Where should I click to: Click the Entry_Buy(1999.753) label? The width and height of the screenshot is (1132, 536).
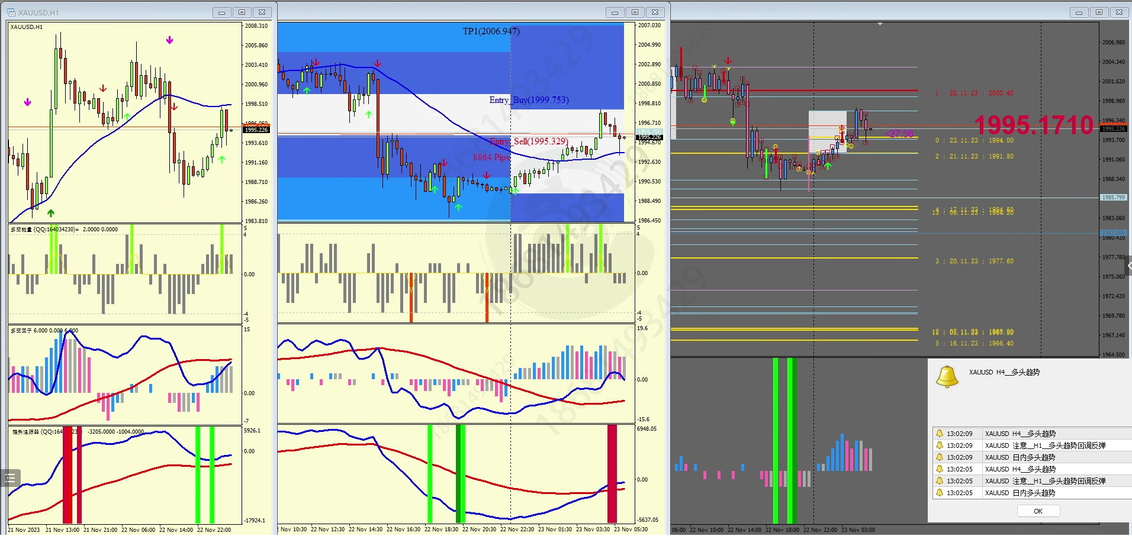529,100
